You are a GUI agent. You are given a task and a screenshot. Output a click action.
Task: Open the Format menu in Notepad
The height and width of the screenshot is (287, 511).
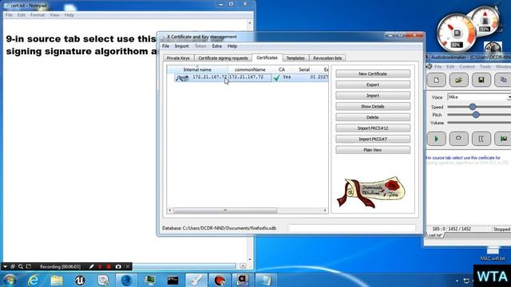tap(38, 15)
